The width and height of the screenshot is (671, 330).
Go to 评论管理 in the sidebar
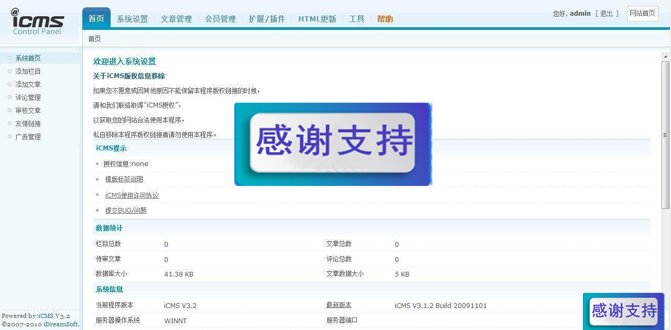[x=28, y=97]
